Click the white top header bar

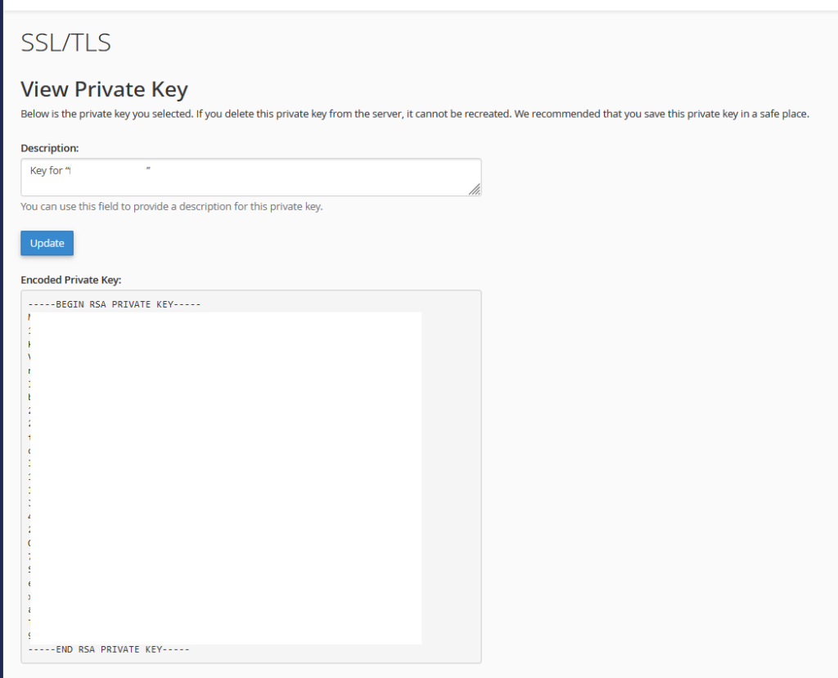pos(419,4)
